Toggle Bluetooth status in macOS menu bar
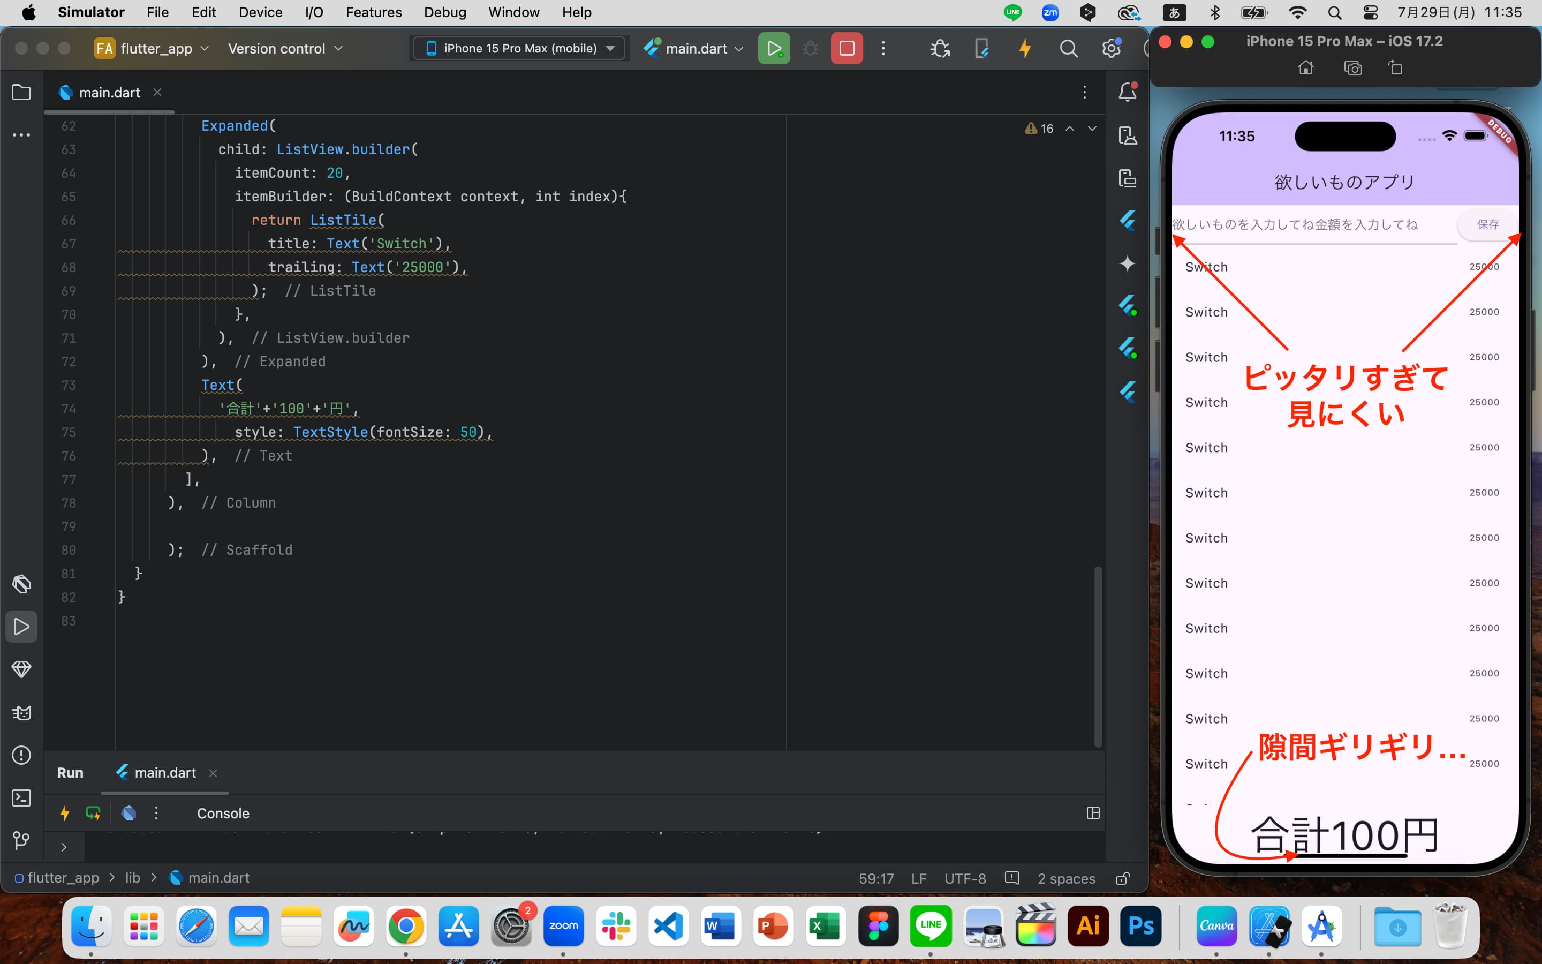The height and width of the screenshot is (964, 1542). pos(1214,12)
